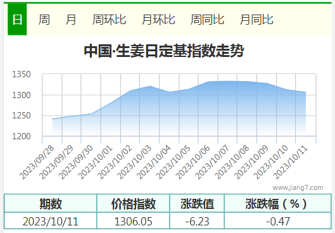Select the 日 daily tab

(x=17, y=20)
